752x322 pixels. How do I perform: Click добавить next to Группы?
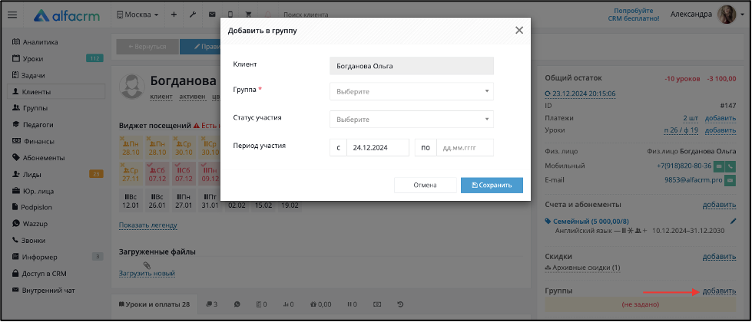click(720, 291)
